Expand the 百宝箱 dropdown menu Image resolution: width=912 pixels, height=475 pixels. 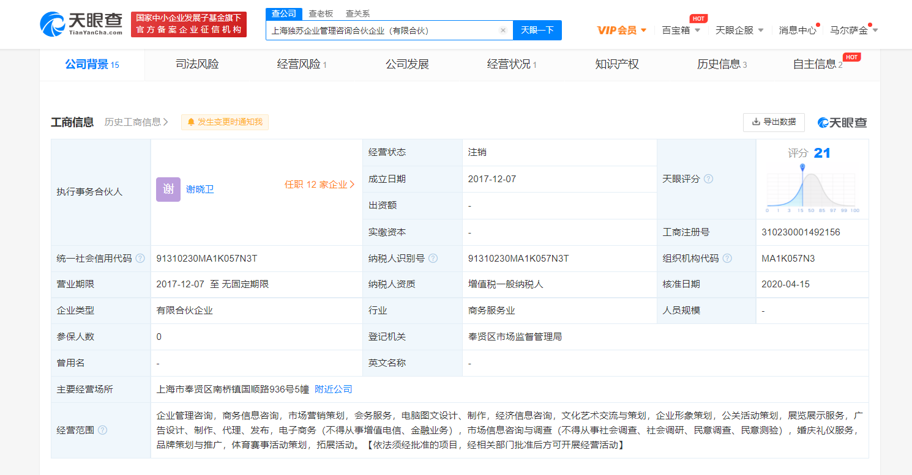pos(681,30)
